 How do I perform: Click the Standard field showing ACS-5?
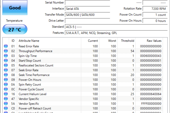(116, 27)
